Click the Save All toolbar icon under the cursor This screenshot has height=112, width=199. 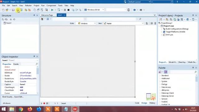18,10
